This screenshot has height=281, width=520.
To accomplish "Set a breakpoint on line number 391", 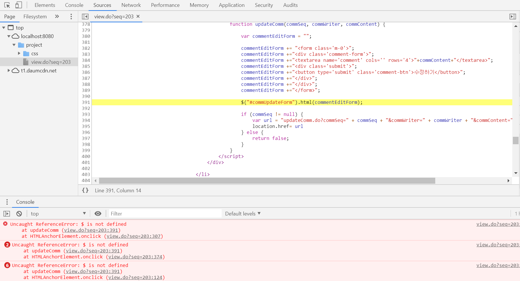I will coord(86,102).
